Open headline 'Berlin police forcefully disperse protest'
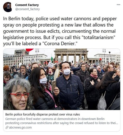123x135 pixels. (x=43, y=115)
